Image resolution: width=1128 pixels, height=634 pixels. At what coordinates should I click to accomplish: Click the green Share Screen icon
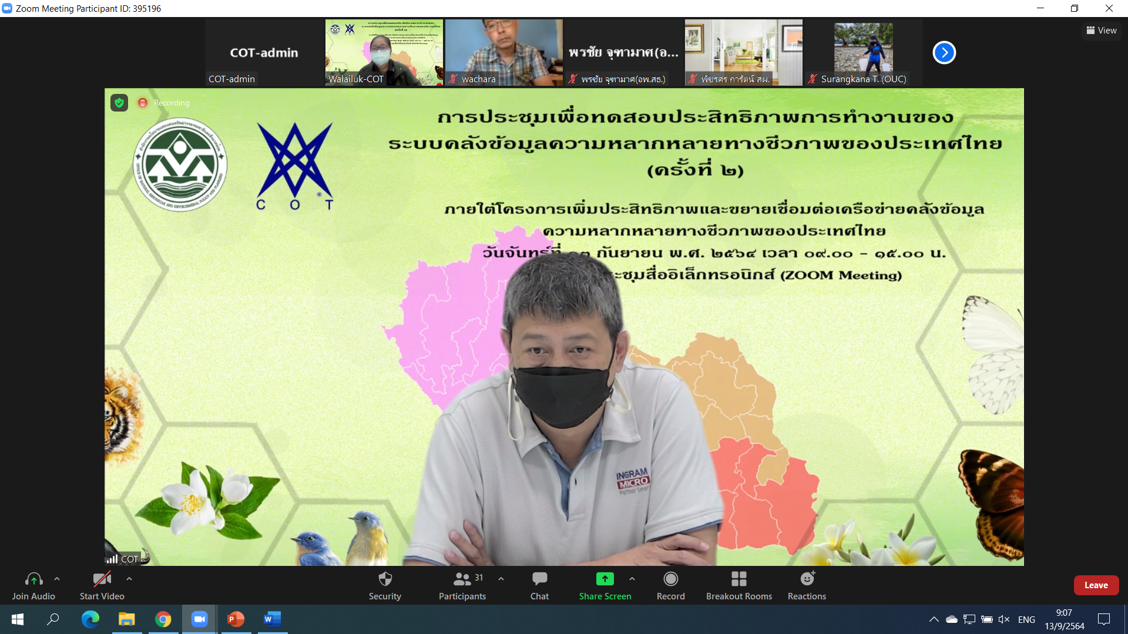[x=605, y=579]
